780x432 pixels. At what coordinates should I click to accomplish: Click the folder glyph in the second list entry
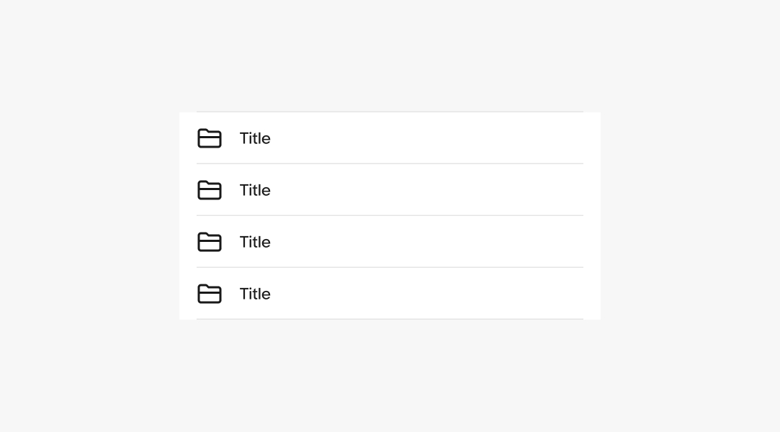pos(210,190)
